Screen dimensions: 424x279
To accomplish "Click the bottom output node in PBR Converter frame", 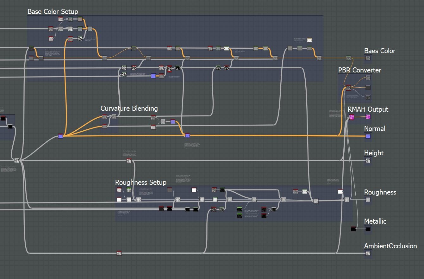I will click(368, 97).
